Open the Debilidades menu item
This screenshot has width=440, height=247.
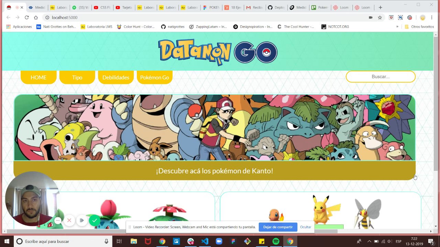click(x=116, y=77)
